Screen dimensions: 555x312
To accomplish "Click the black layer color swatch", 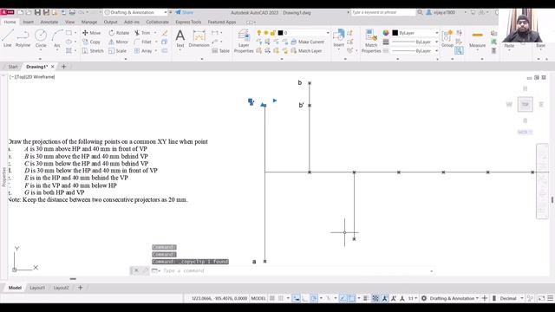I will coord(280,33).
